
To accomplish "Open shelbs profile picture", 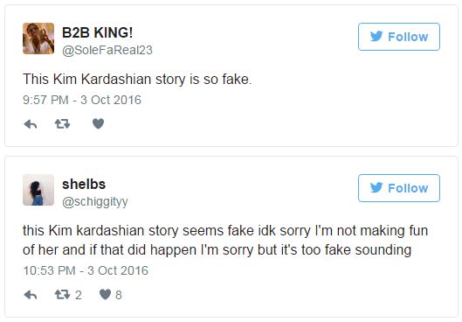I will click(x=38, y=190).
